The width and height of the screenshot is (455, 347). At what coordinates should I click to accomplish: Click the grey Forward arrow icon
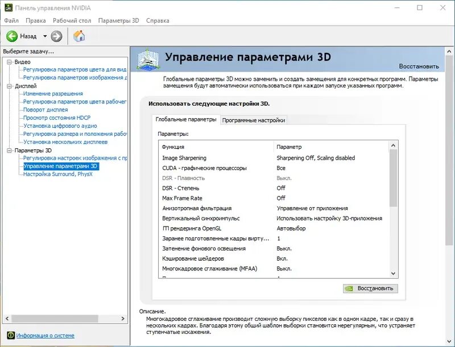click(x=56, y=36)
